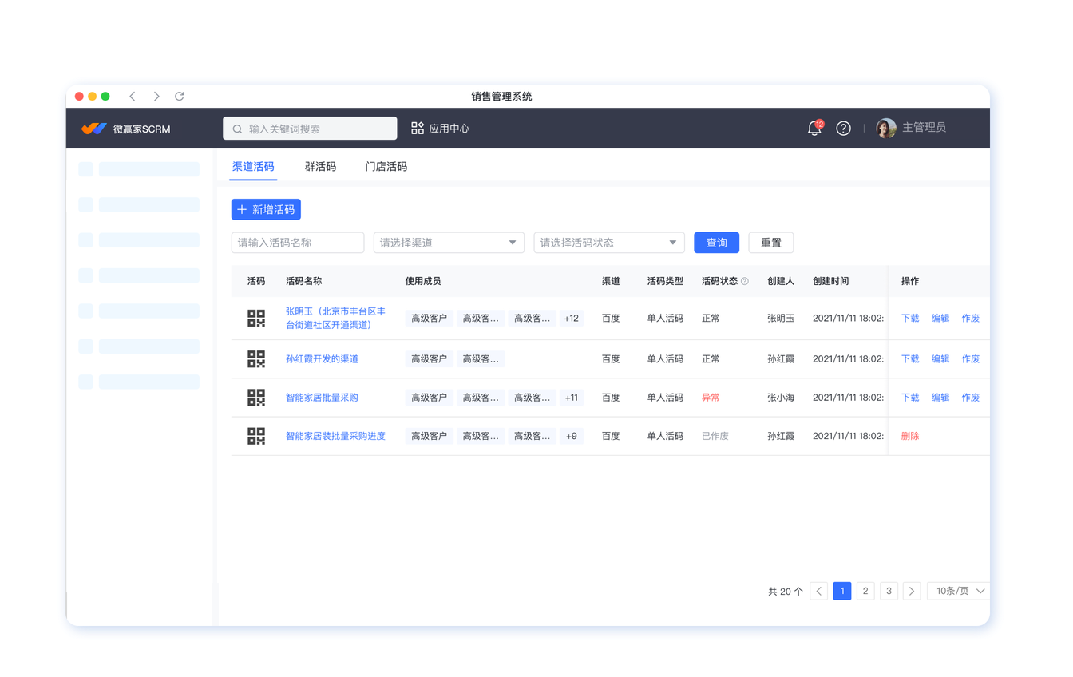Go to page 3
This screenshot has height=677, width=1073.
click(x=889, y=591)
